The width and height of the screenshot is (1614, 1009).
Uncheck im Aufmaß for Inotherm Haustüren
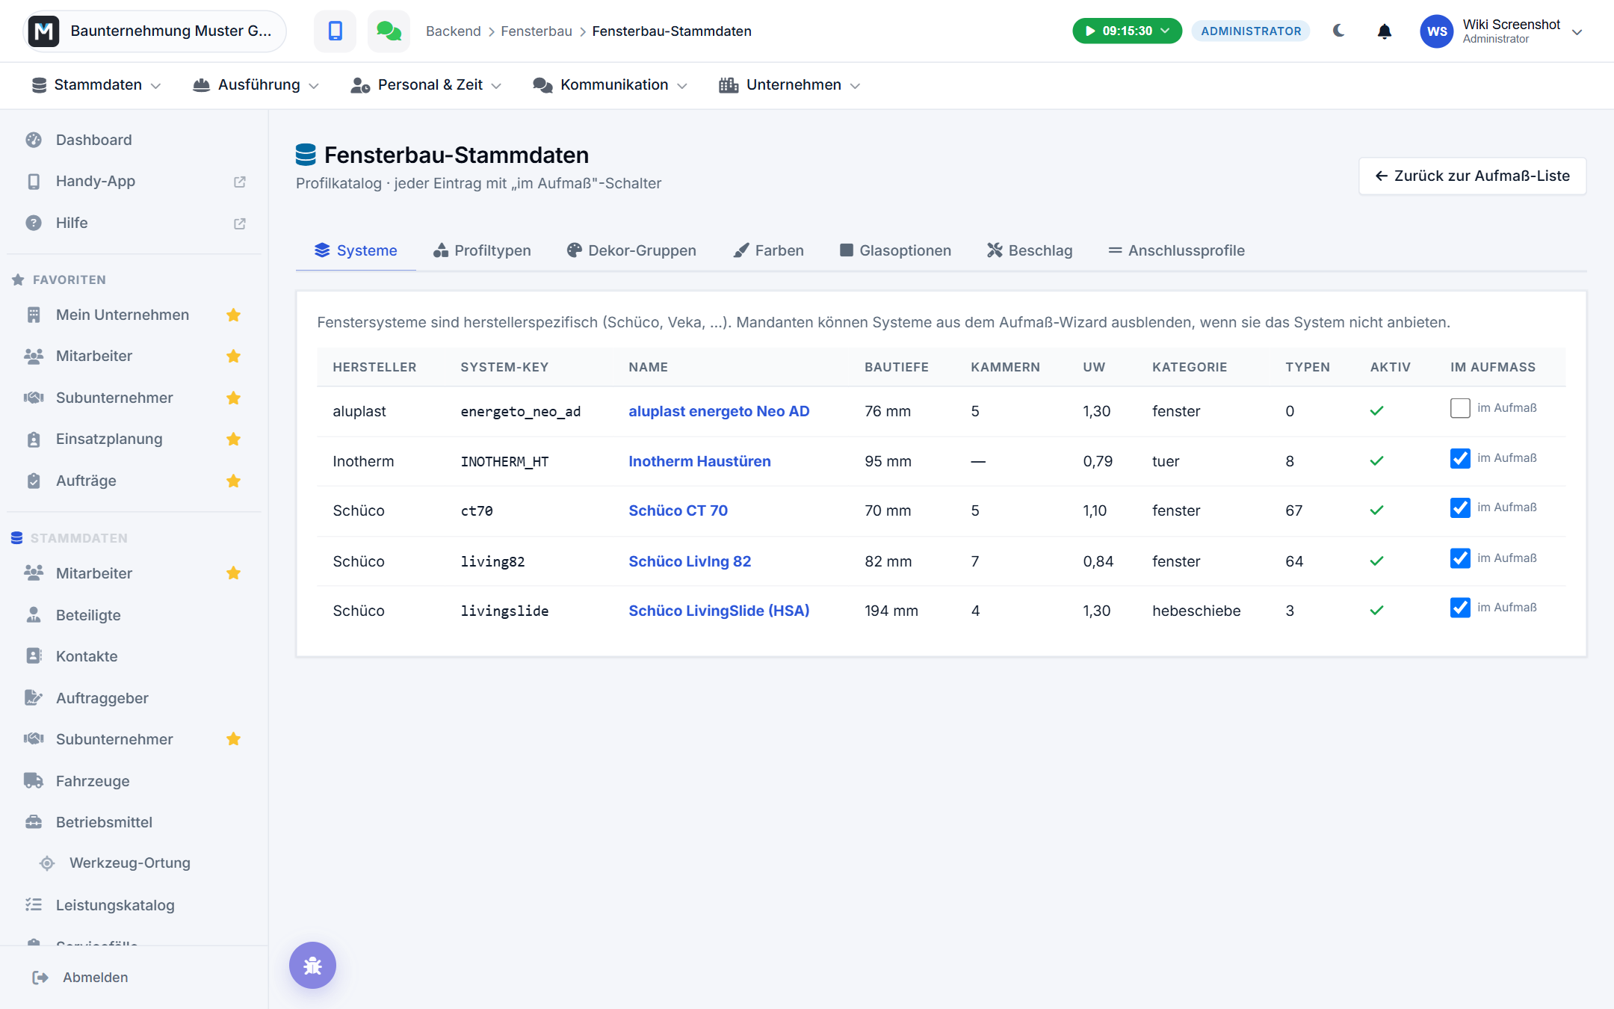[x=1460, y=458]
